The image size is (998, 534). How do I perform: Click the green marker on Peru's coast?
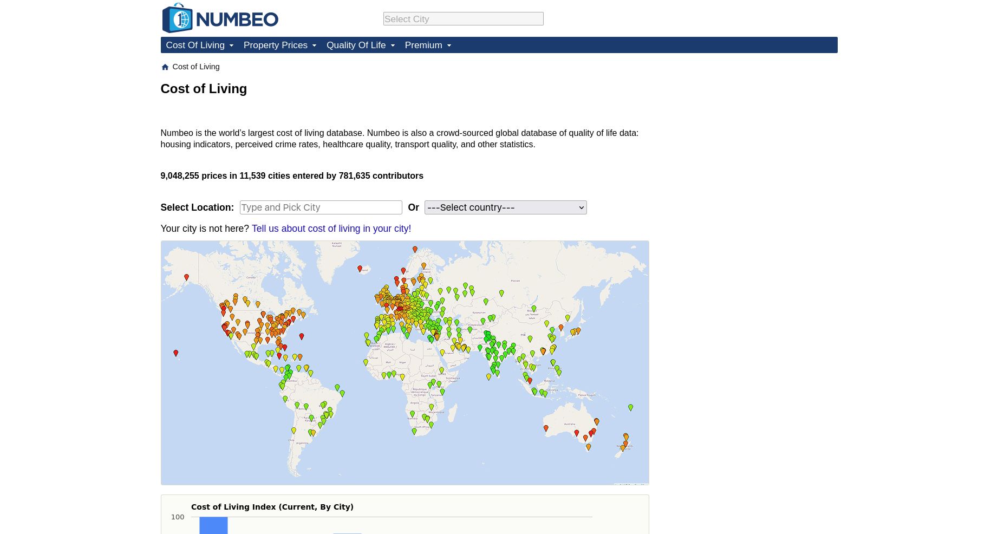(x=285, y=399)
